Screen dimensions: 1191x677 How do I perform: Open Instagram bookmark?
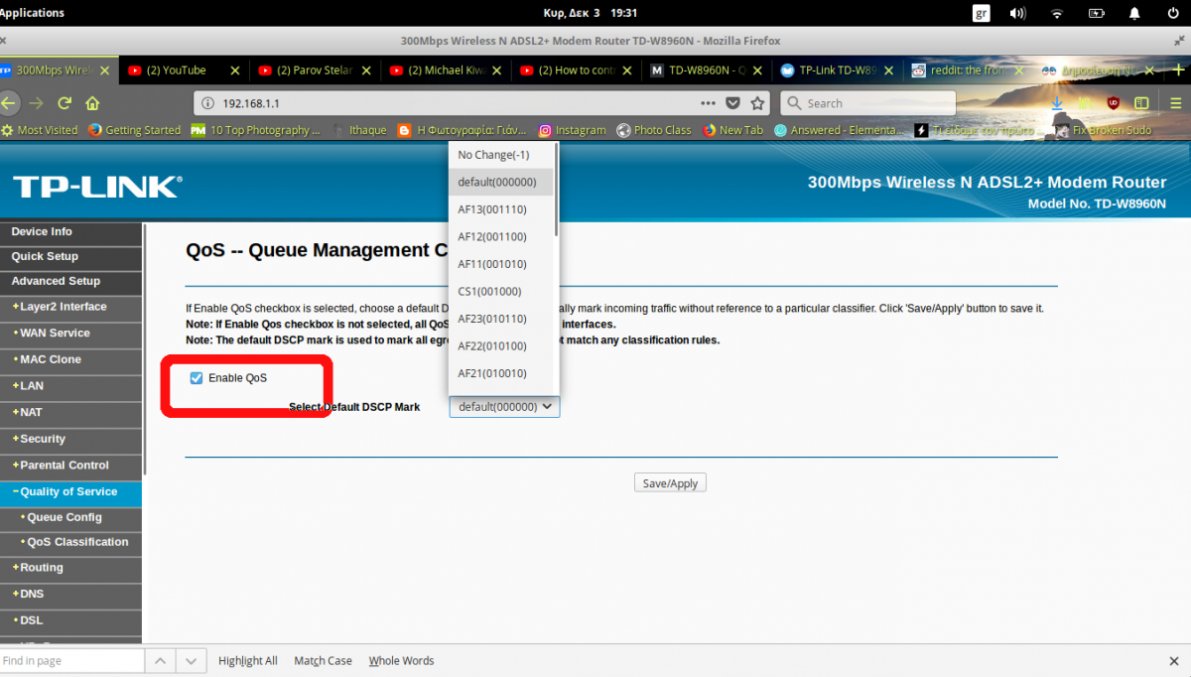click(x=573, y=130)
